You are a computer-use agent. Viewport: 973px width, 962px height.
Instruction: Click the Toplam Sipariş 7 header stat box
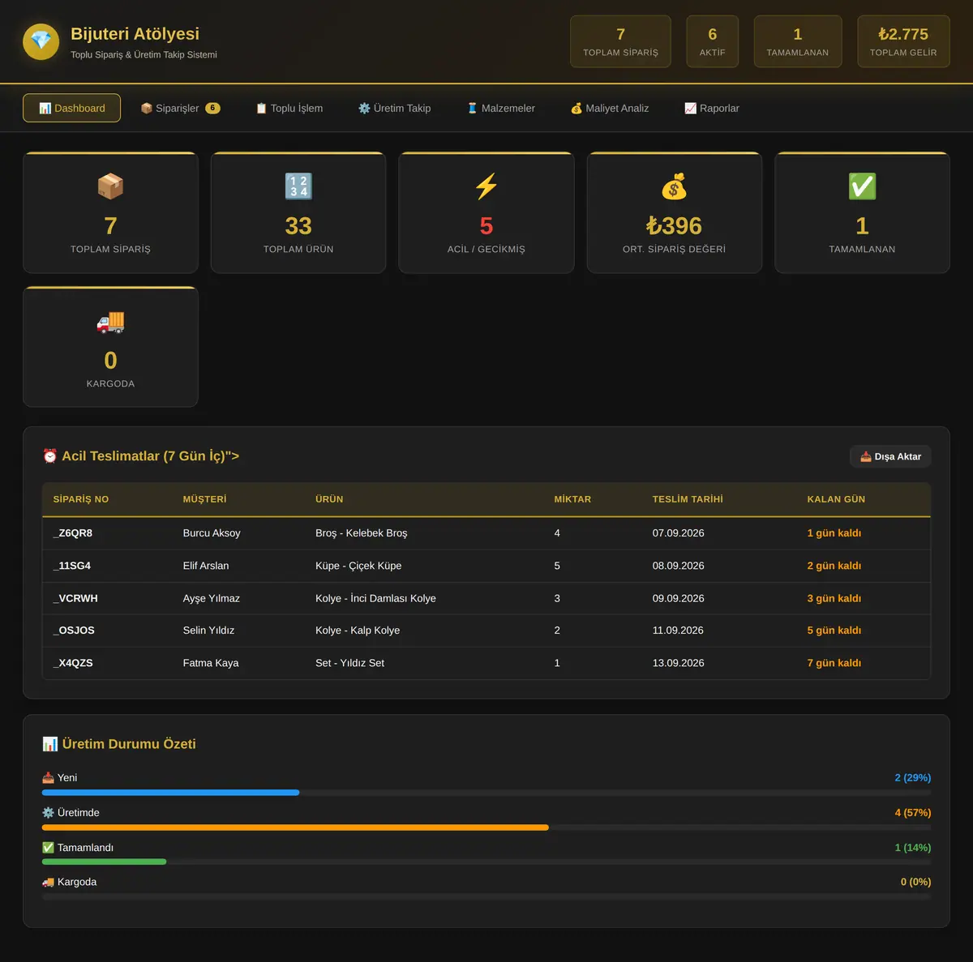click(x=620, y=41)
